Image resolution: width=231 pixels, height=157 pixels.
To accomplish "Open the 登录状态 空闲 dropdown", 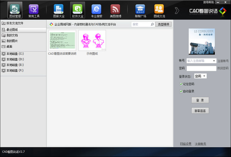I will (x=200, y=76).
